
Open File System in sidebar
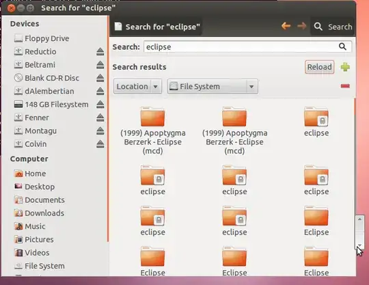pos(40,266)
